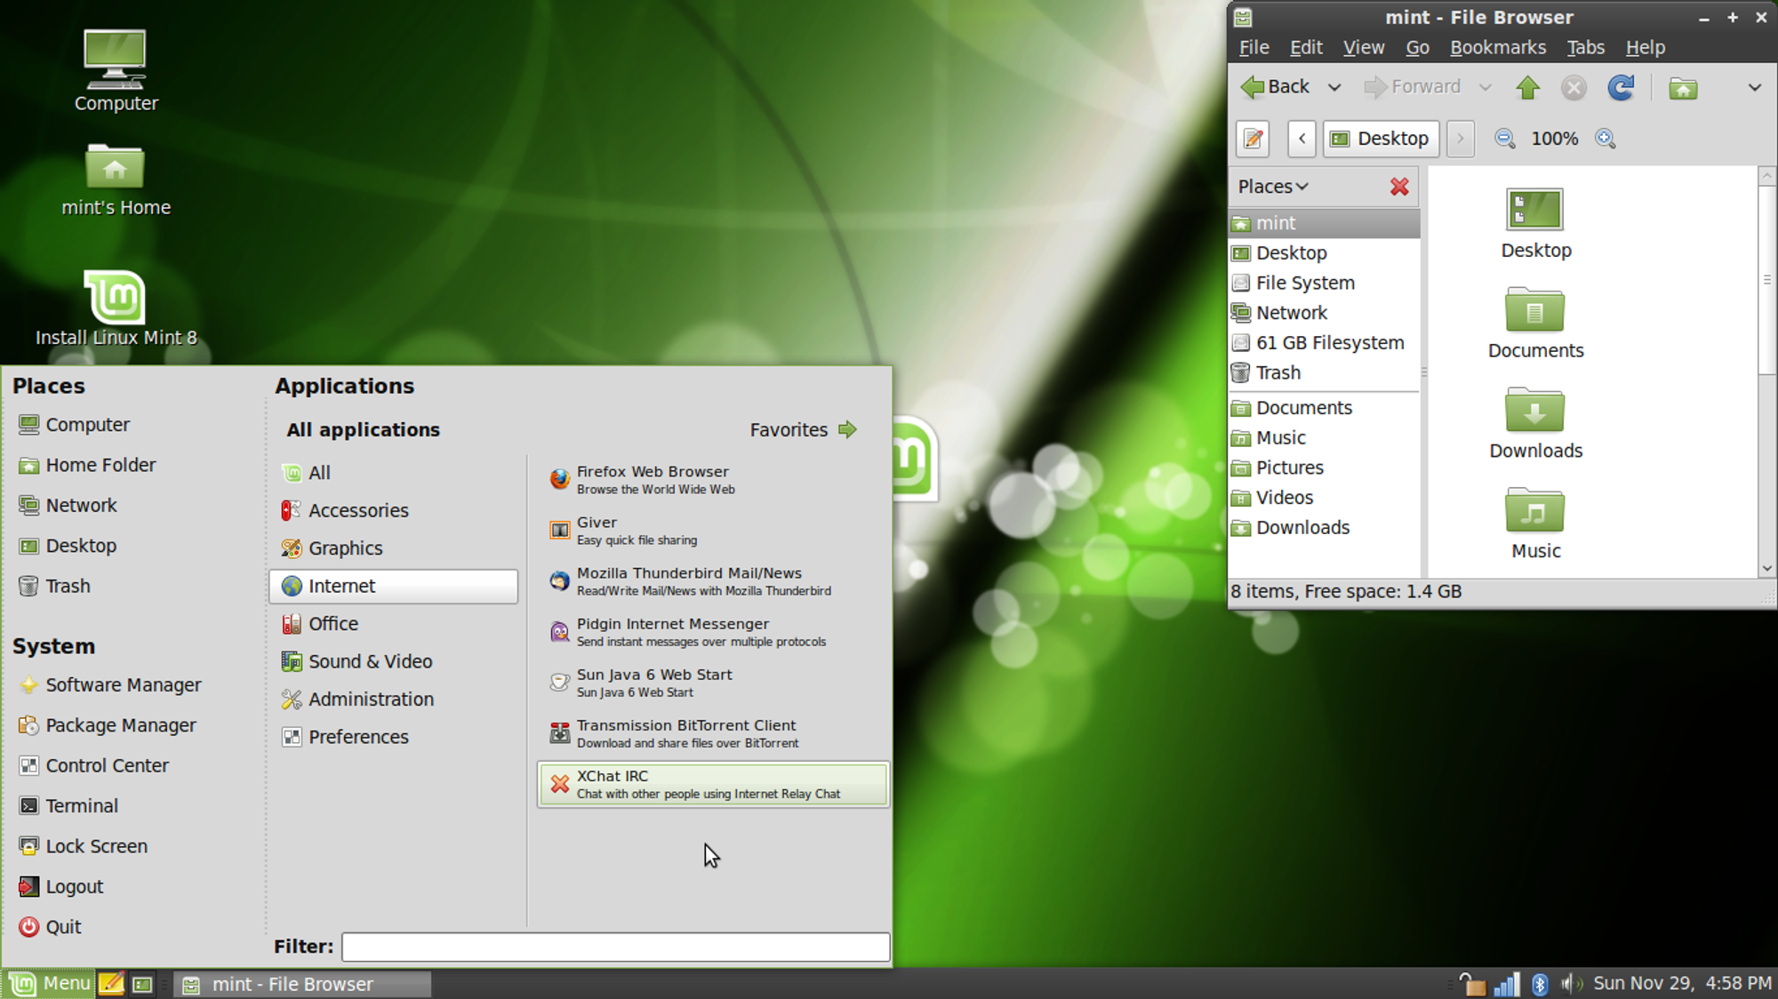1778x999 pixels.
Task: Select File System in Places sidebar
Action: click(x=1324, y=284)
